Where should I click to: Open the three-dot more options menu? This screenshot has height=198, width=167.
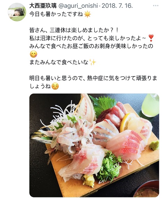click(156, 6)
